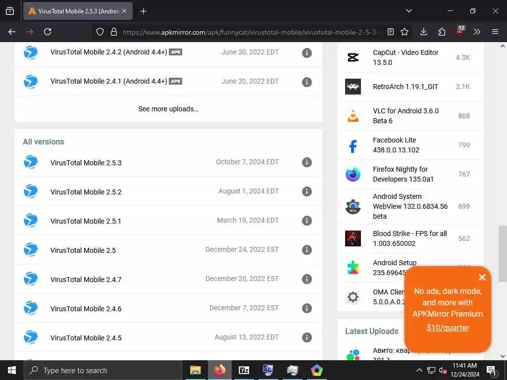This screenshot has height=380, width=507.
Task: Open the Windows Start menu
Action: pos(12,370)
